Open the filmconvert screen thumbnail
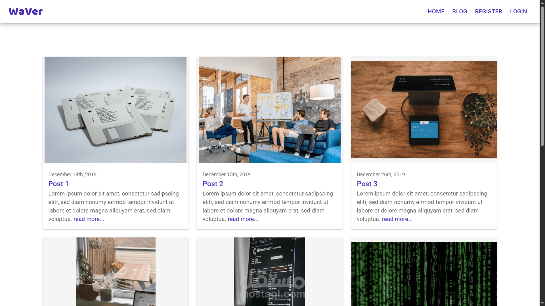Image resolution: width=545 pixels, height=306 pixels. (269, 271)
